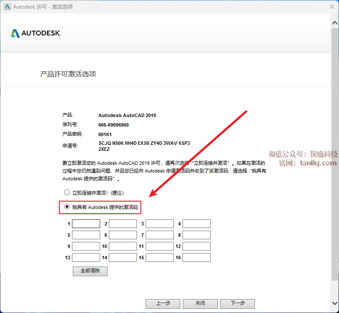Click activation code field 16

coord(196,258)
